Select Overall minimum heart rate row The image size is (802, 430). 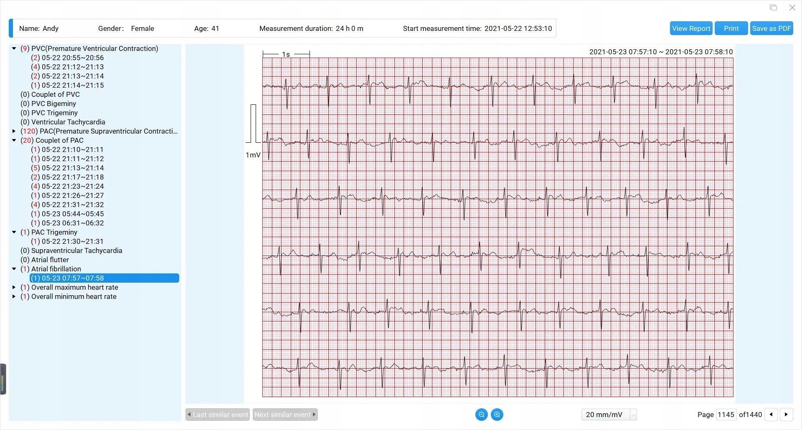(x=69, y=296)
